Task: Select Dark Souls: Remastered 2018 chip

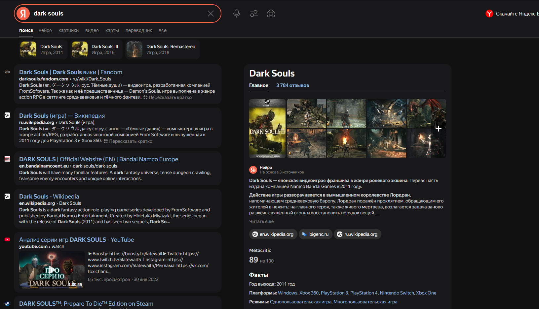Action: [x=163, y=49]
